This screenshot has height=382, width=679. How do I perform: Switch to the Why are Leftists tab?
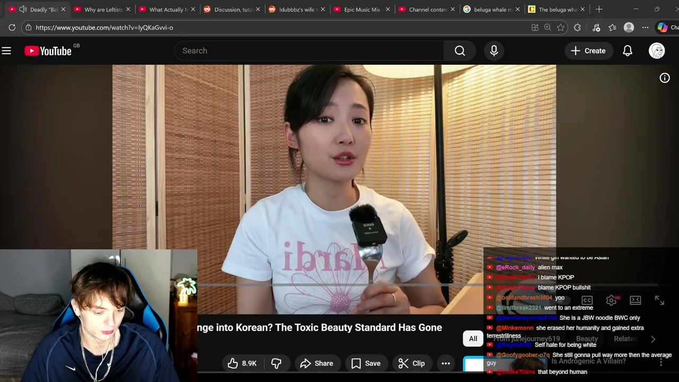tap(103, 9)
